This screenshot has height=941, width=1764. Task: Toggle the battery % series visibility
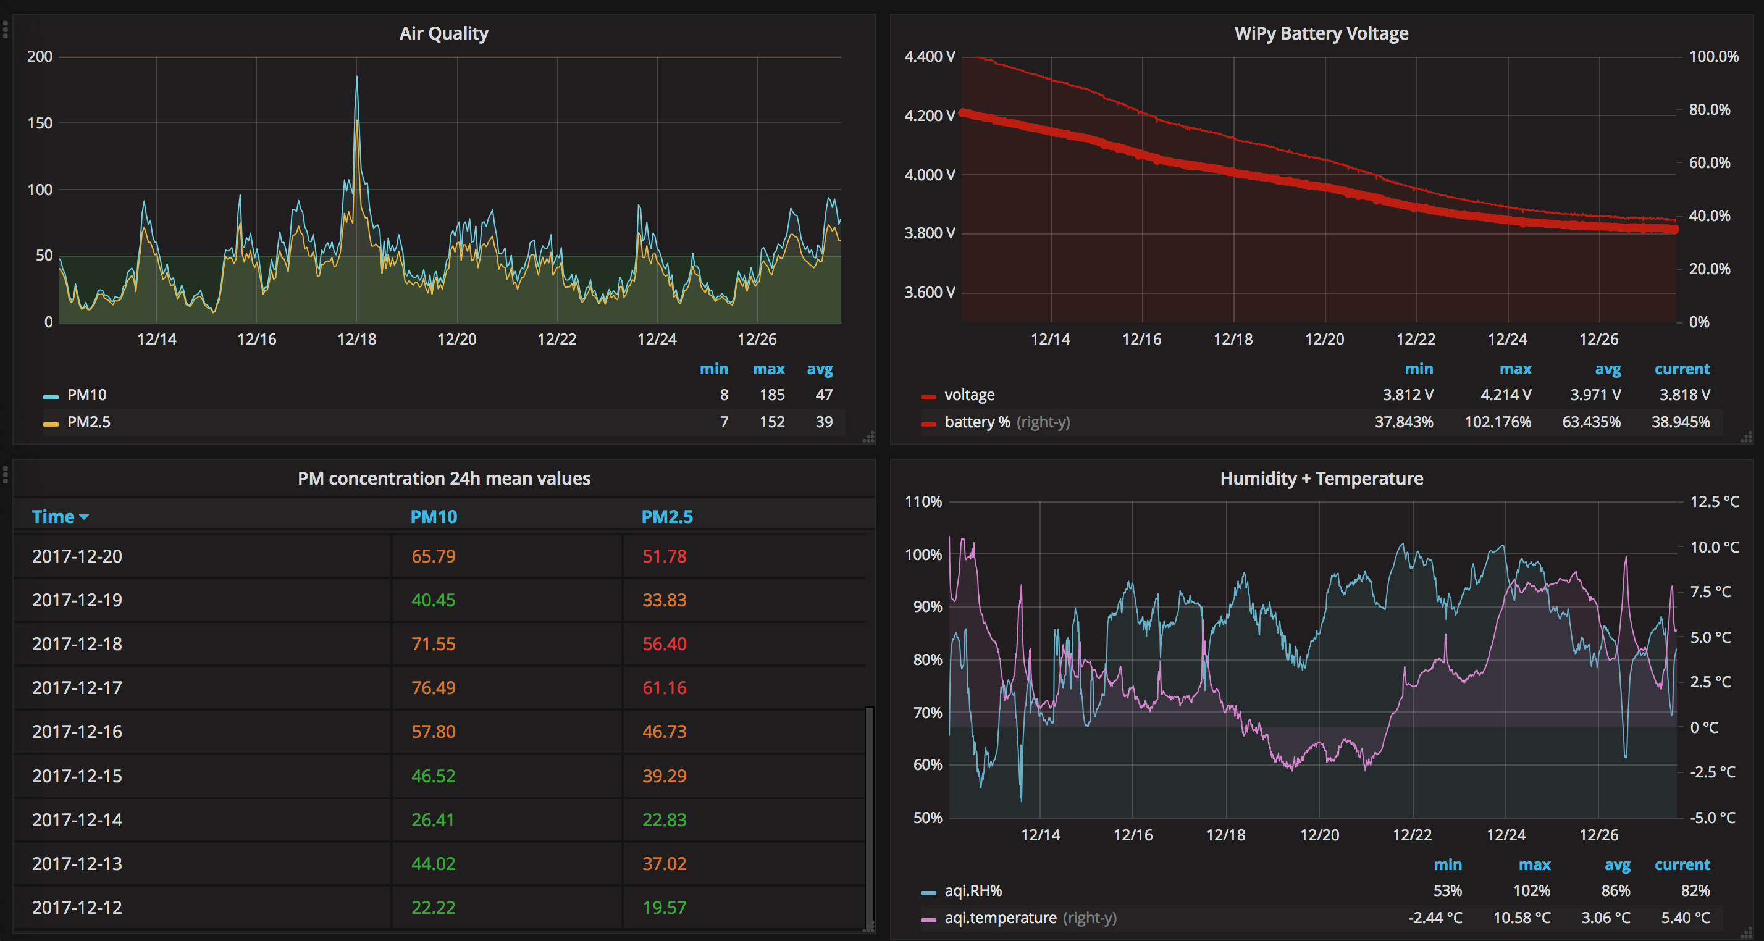click(977, 422)
